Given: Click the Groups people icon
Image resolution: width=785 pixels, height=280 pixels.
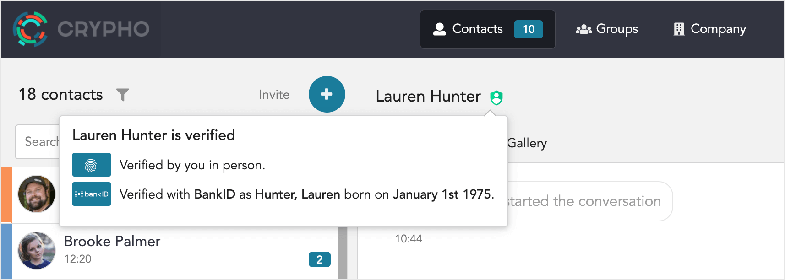Looking at the screenshot, I should (584, 29).
